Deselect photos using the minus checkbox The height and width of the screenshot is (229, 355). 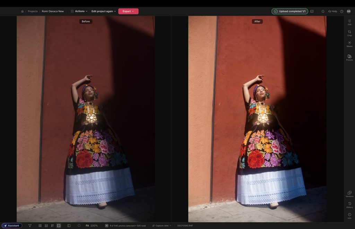click(107, 226)
